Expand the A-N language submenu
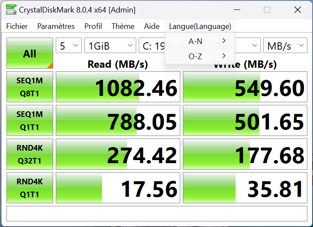The image size is (313, 227). point(200,41)
